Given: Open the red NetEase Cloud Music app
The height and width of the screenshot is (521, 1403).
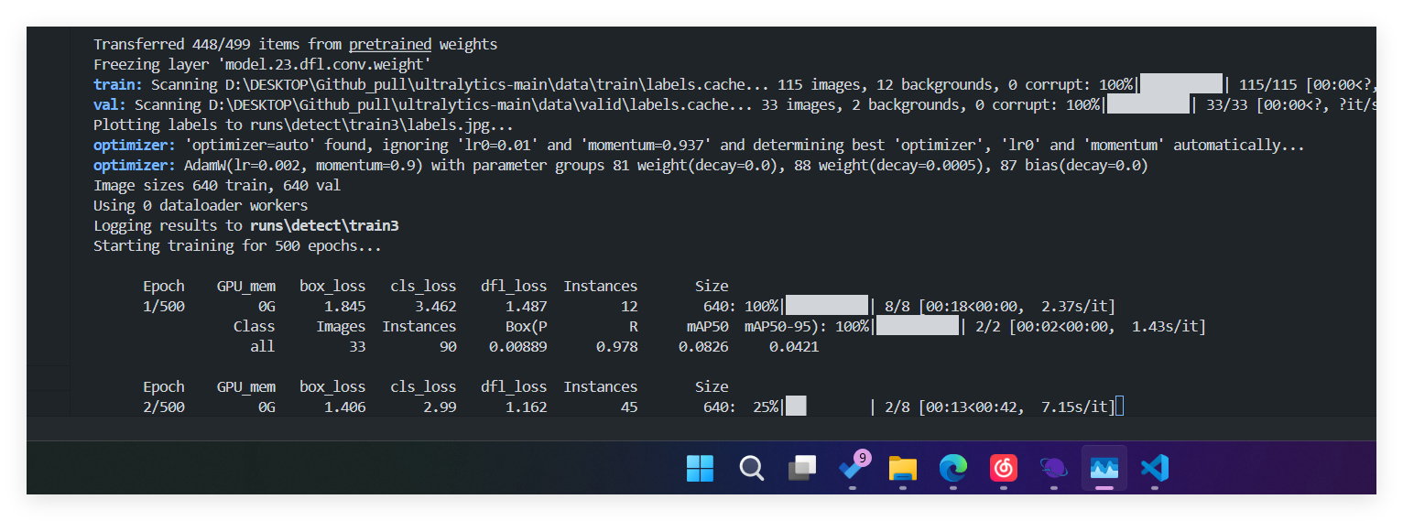Looking at the screenshot, I should (x=1004, y=469).
